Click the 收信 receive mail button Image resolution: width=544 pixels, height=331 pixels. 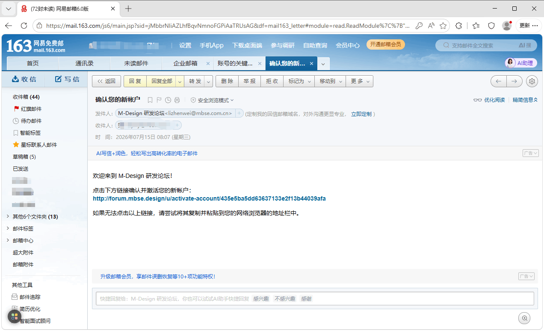pos(24,79)
